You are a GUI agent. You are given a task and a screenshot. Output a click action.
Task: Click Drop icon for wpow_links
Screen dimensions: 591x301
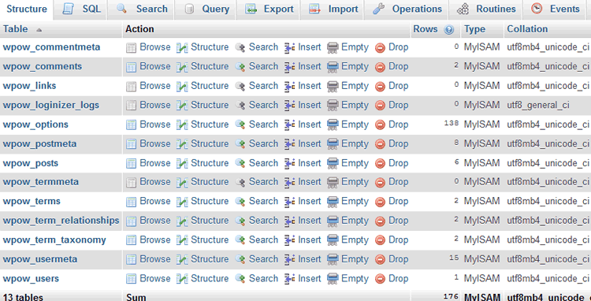[380, 86]
